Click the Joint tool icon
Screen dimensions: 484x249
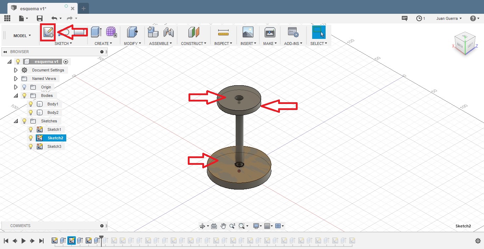click(x=169, y=33)
